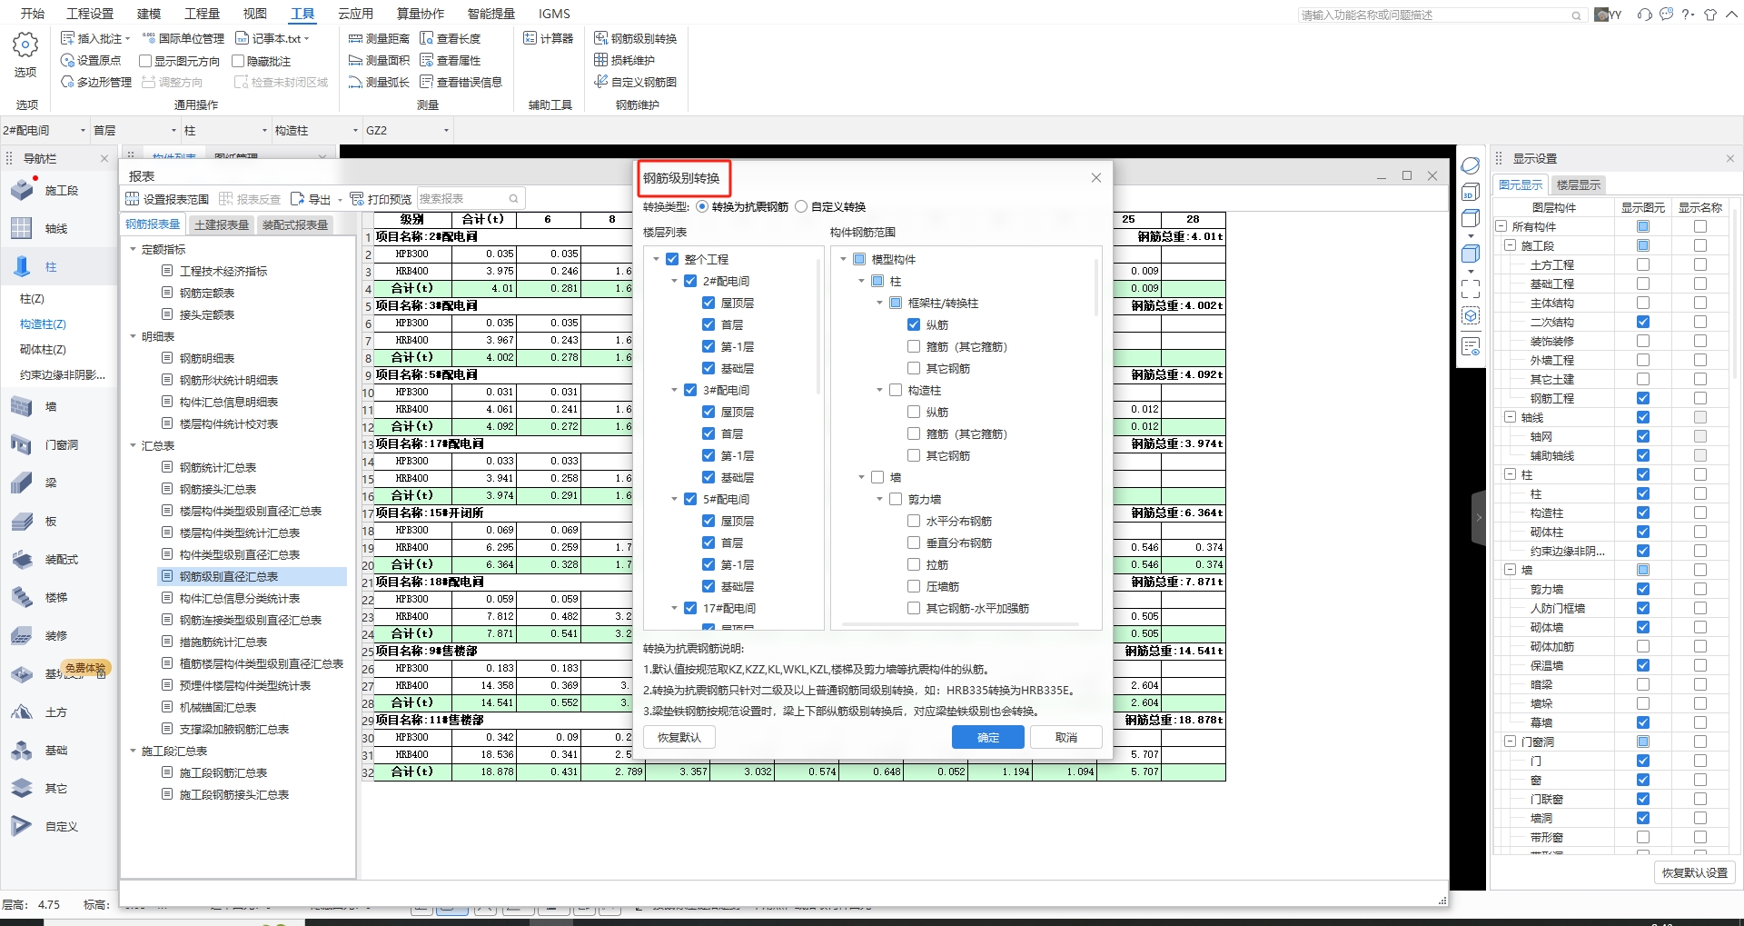The width and height of the screenshot is (1744, 926).
Task: Open 自定义钢筋图 tool
Action: pyautogui.click(x=636, y=82)
